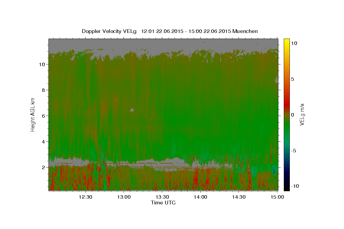Click the "Time UTC" axis label

[x=163, y=203]
